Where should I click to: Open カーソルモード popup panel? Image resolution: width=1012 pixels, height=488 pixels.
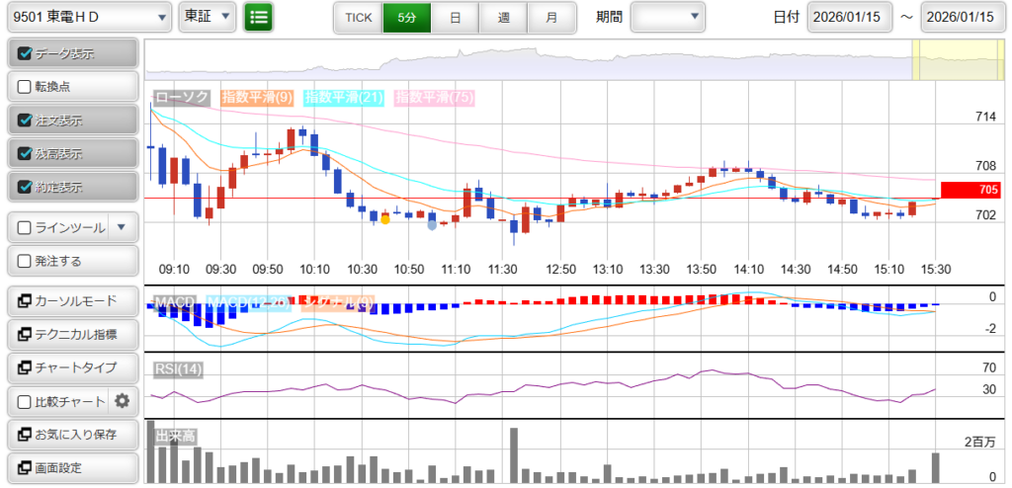coord(72,301)
